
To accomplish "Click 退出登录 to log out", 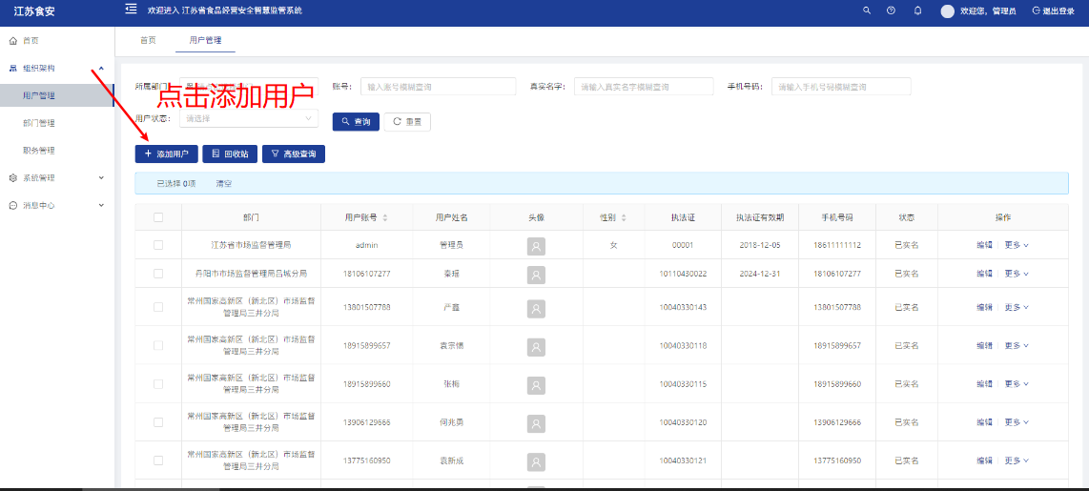I will pos(1053,11).
